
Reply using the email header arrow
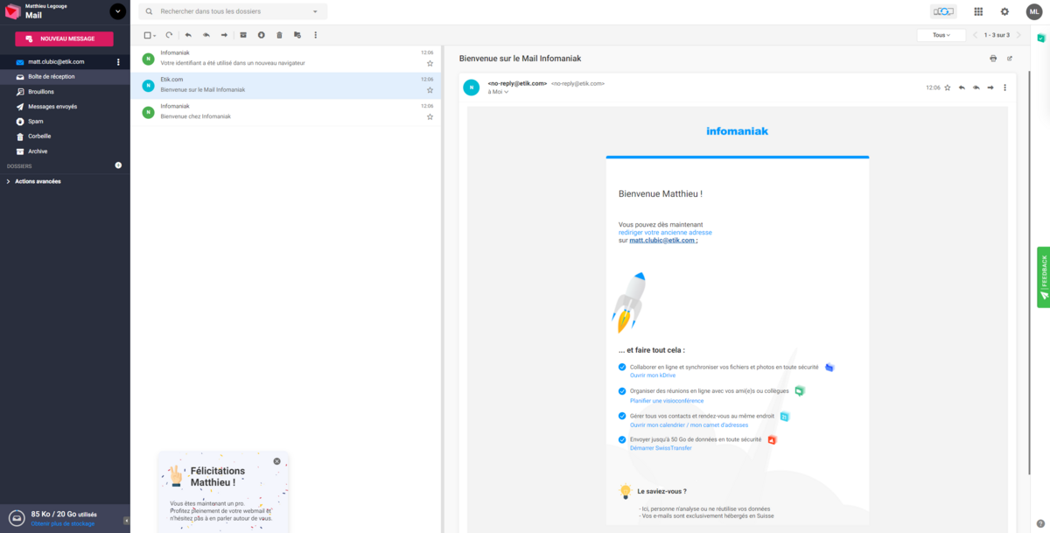[962, 88]
